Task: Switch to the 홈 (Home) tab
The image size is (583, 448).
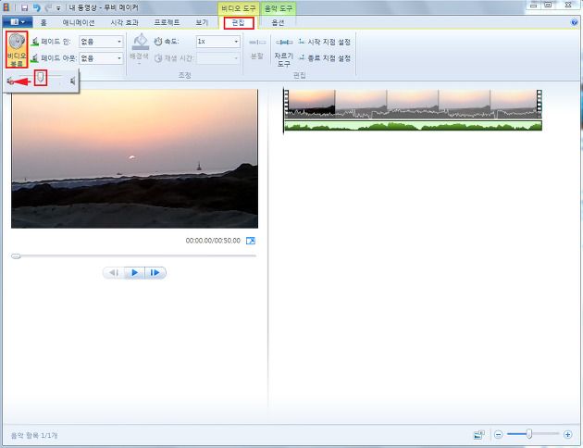Action: [x=43, y=22]
